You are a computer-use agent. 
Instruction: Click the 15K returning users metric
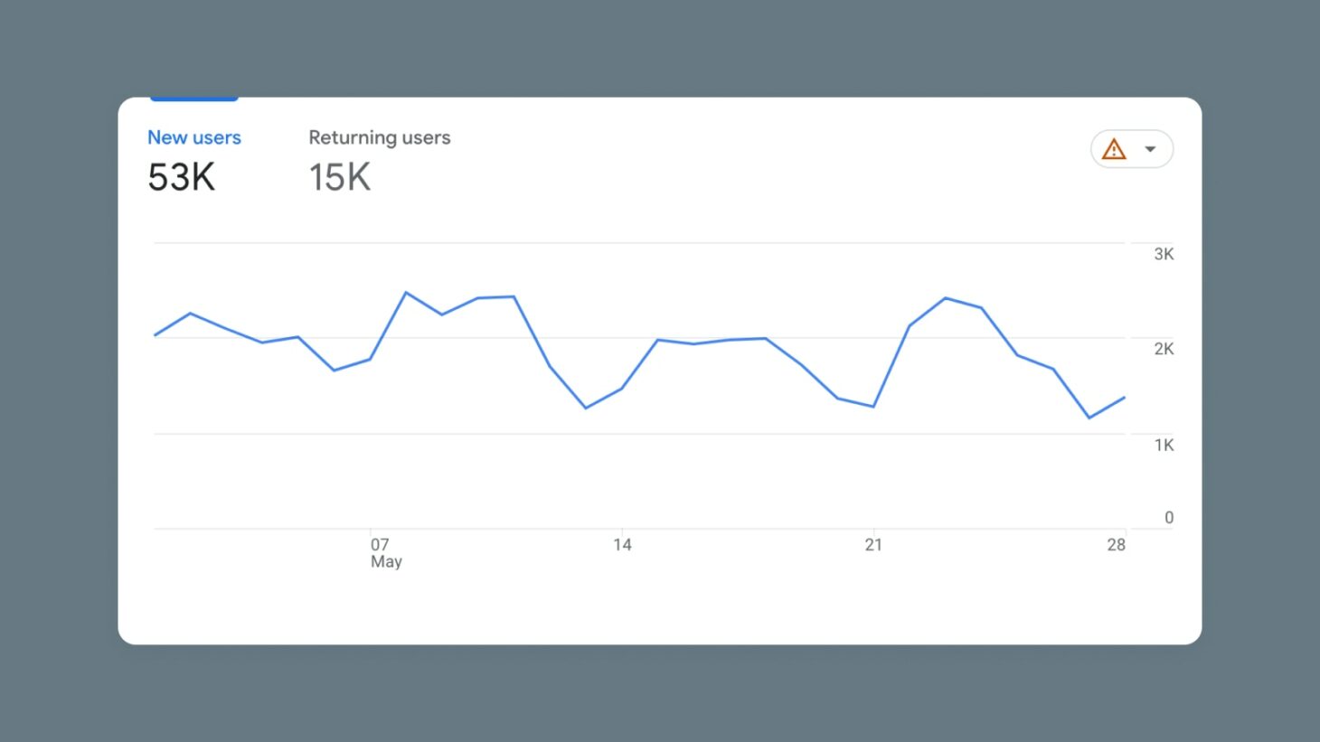339,177
